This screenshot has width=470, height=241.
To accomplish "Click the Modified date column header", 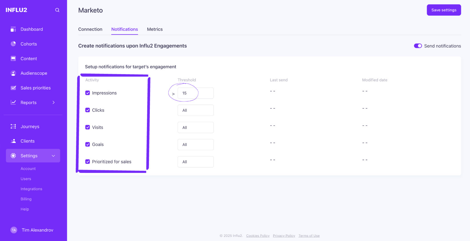I will tap(375, 80).
